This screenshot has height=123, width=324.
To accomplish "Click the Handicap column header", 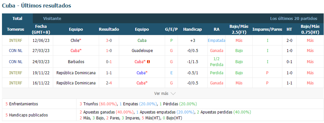I will [x=192, y=29].
